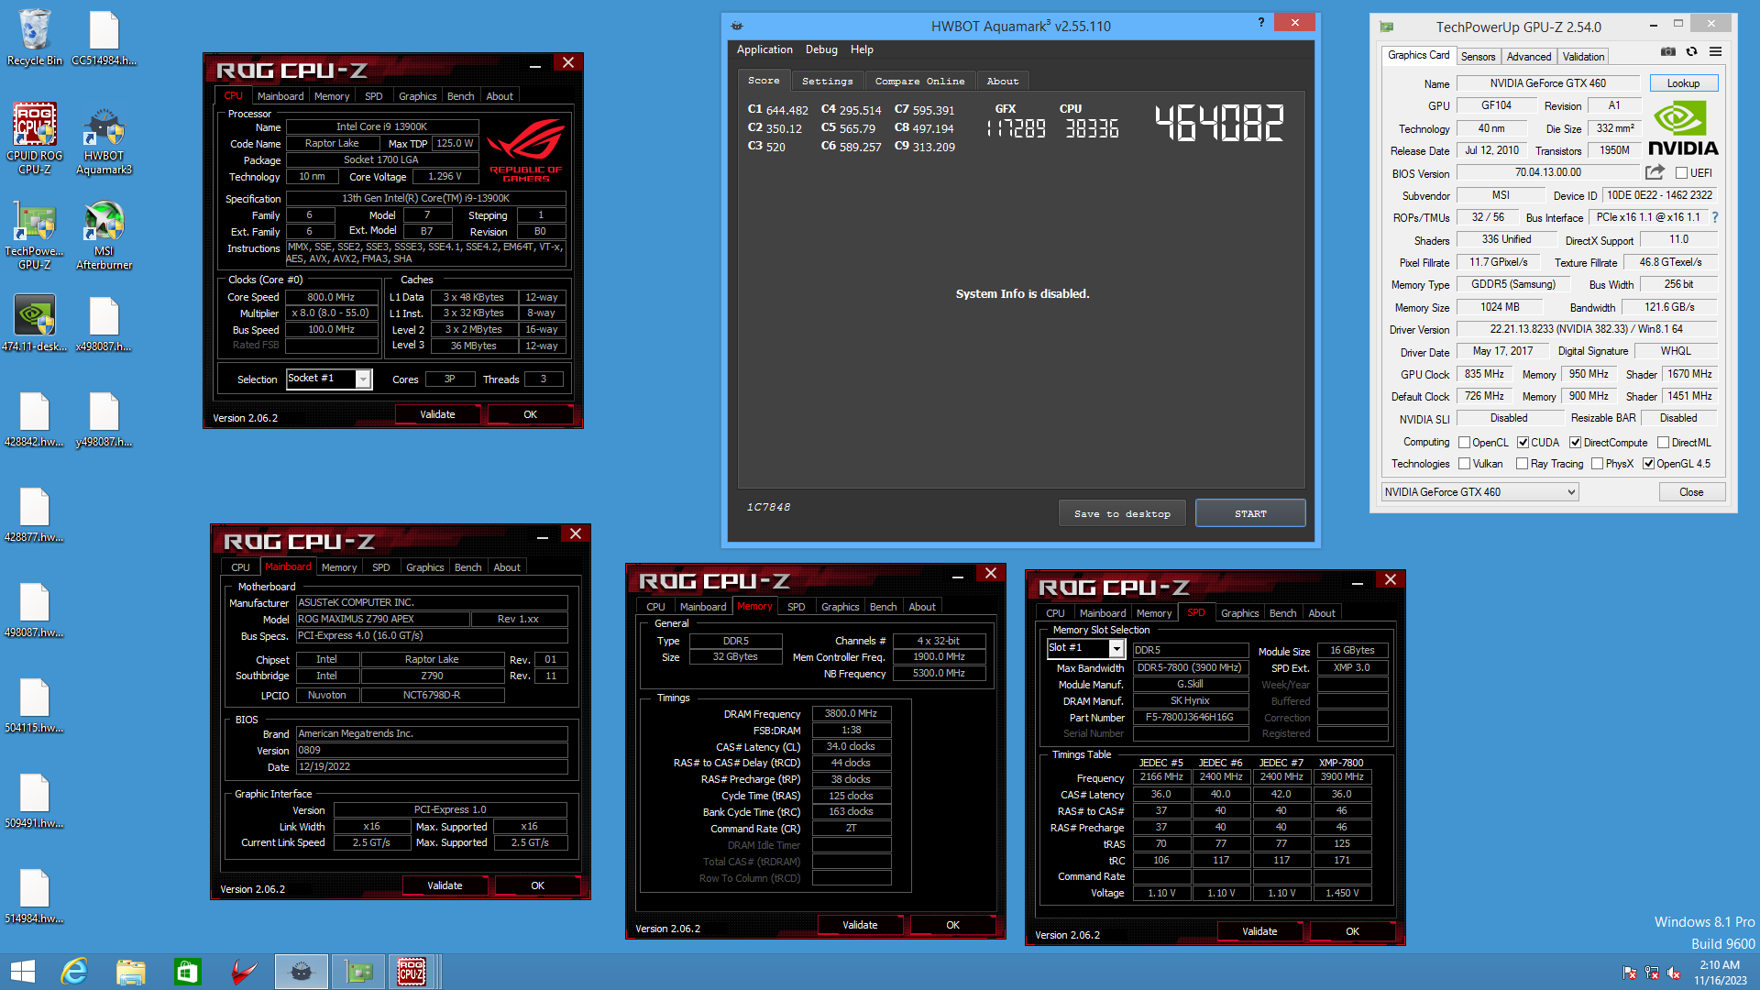The image size is (1760, 990).
Task: Click the DRAM Frequency 3800.0 MHz field
Action: tap(851, 713)
